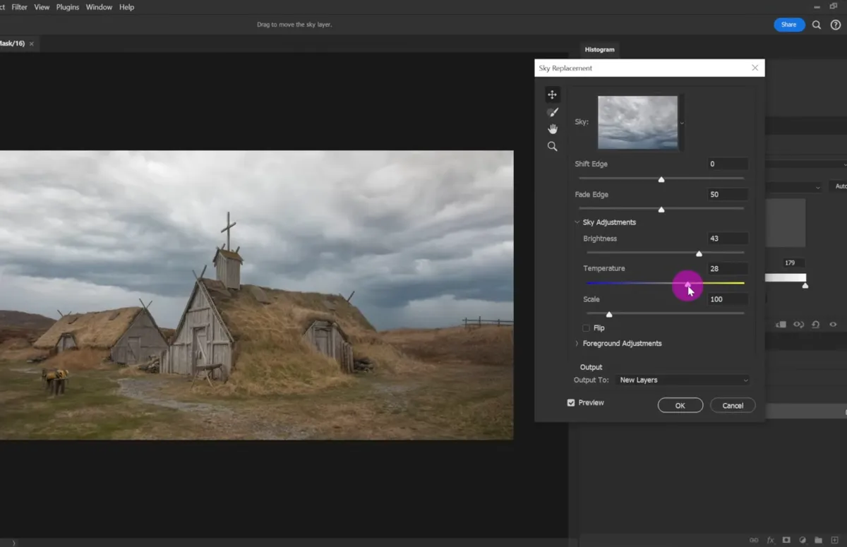This screenshot has width=847, height=547.
Task: Cancel the Sky Replacement dialog
Action: point(732,405)
